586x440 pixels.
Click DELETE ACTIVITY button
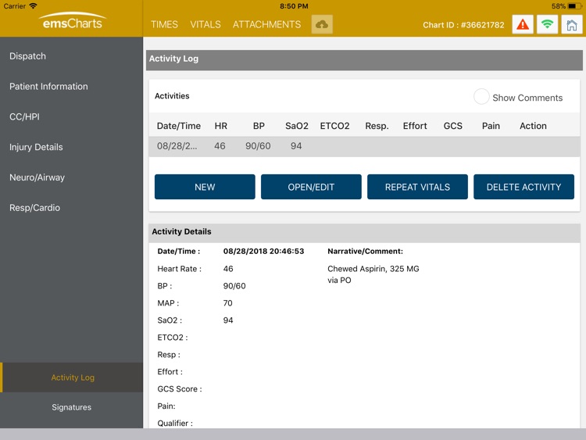523,187
